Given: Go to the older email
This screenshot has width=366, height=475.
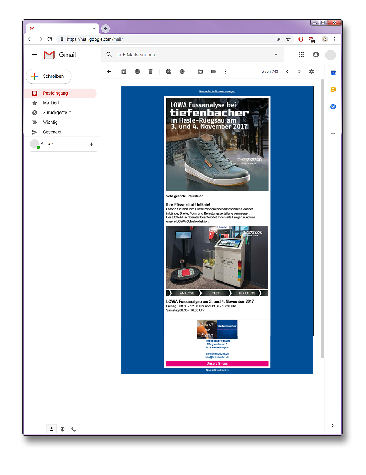Looking at the screenshot, I should [x=300, y=72].
